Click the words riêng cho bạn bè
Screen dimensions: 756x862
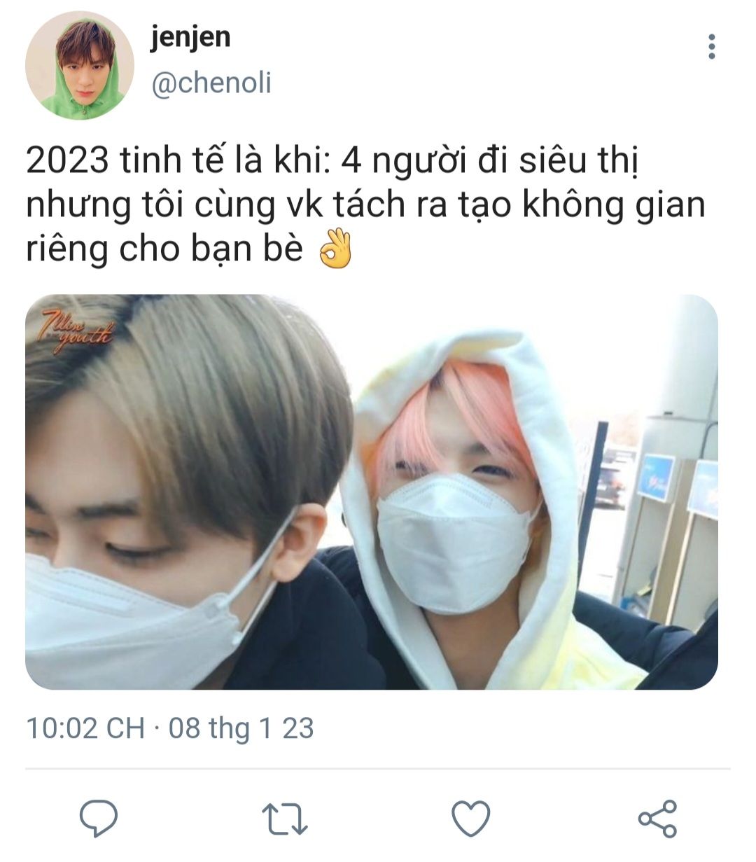tap(164, 248)
